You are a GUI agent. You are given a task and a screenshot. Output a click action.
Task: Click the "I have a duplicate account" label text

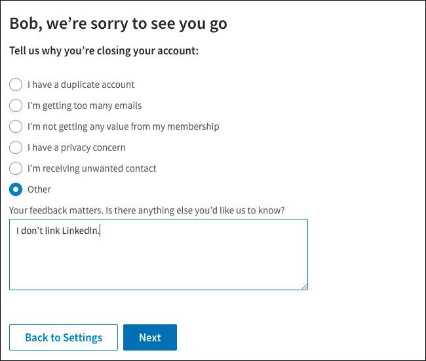pyautogui.click(x=81, y=85)
